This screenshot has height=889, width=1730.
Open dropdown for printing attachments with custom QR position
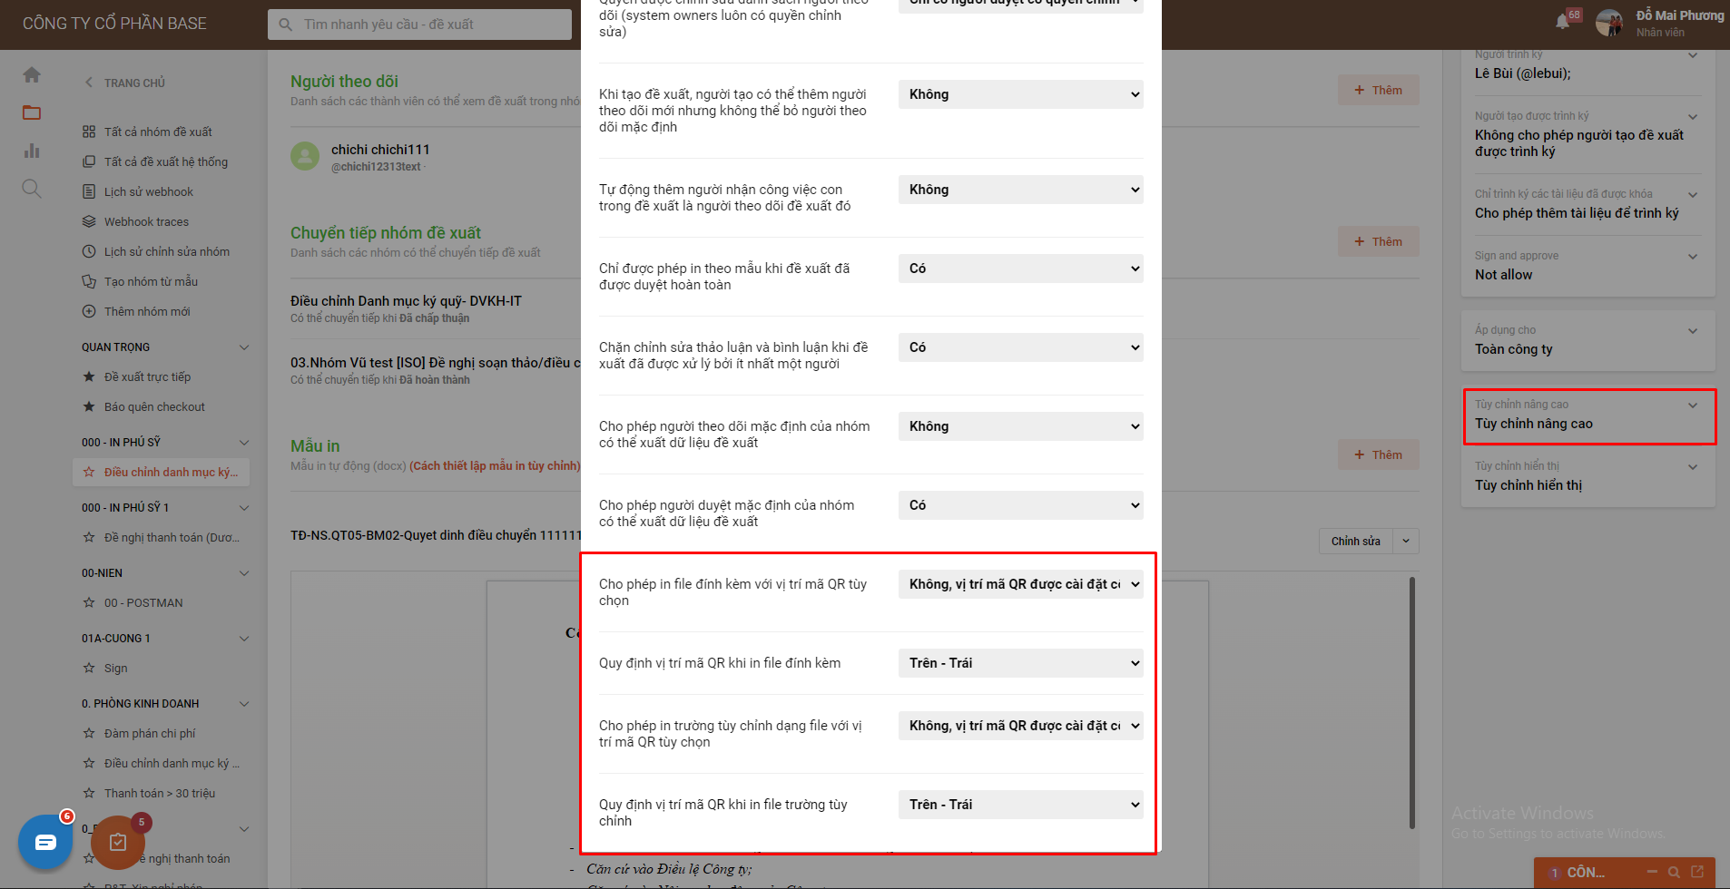coord(1020,584)
